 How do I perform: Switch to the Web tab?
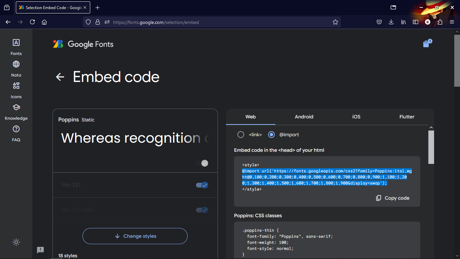pyautogui.click(x=251, y=117)
